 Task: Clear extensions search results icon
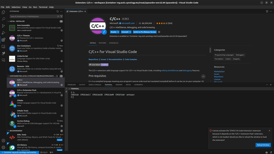tap(58, 16)
